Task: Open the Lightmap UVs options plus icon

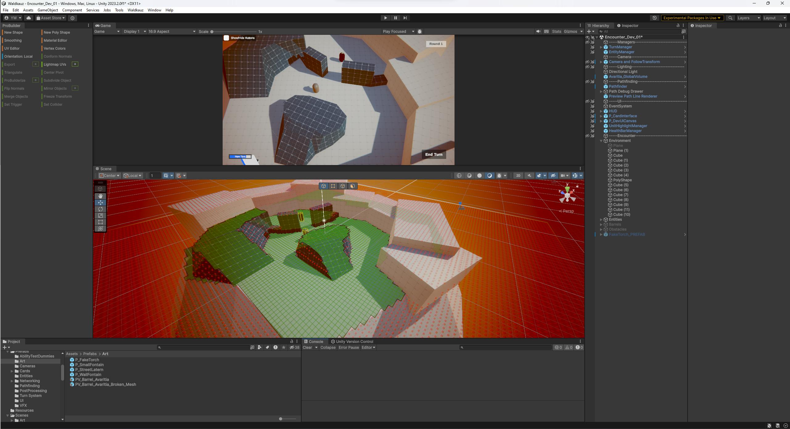Action: point(75,64)
